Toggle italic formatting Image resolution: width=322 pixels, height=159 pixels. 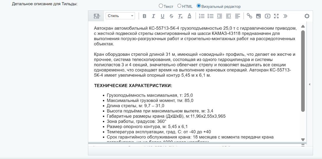(x=153, y=16)
